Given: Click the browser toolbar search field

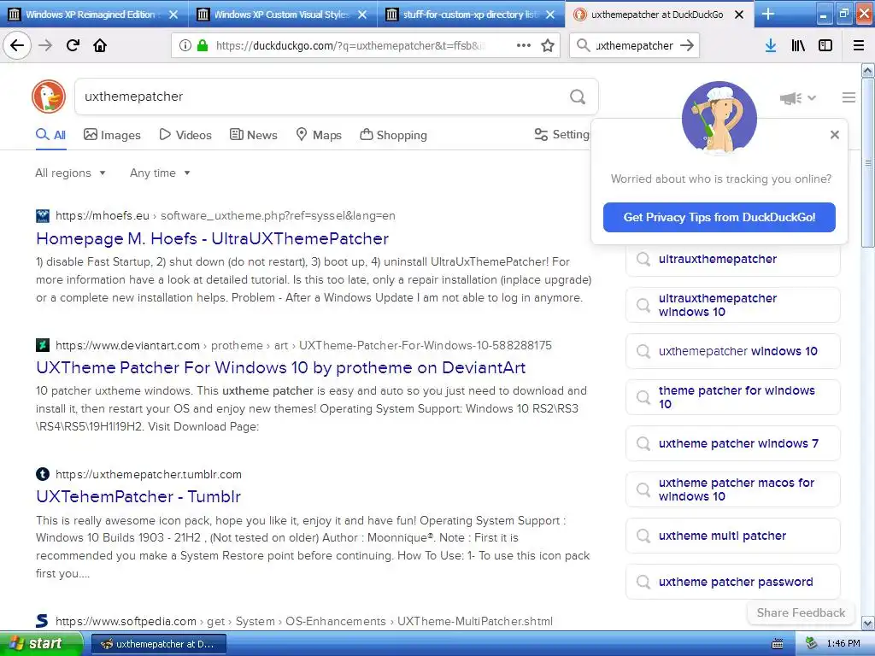Looking at the screenshot, I should [x=634, y=46].
